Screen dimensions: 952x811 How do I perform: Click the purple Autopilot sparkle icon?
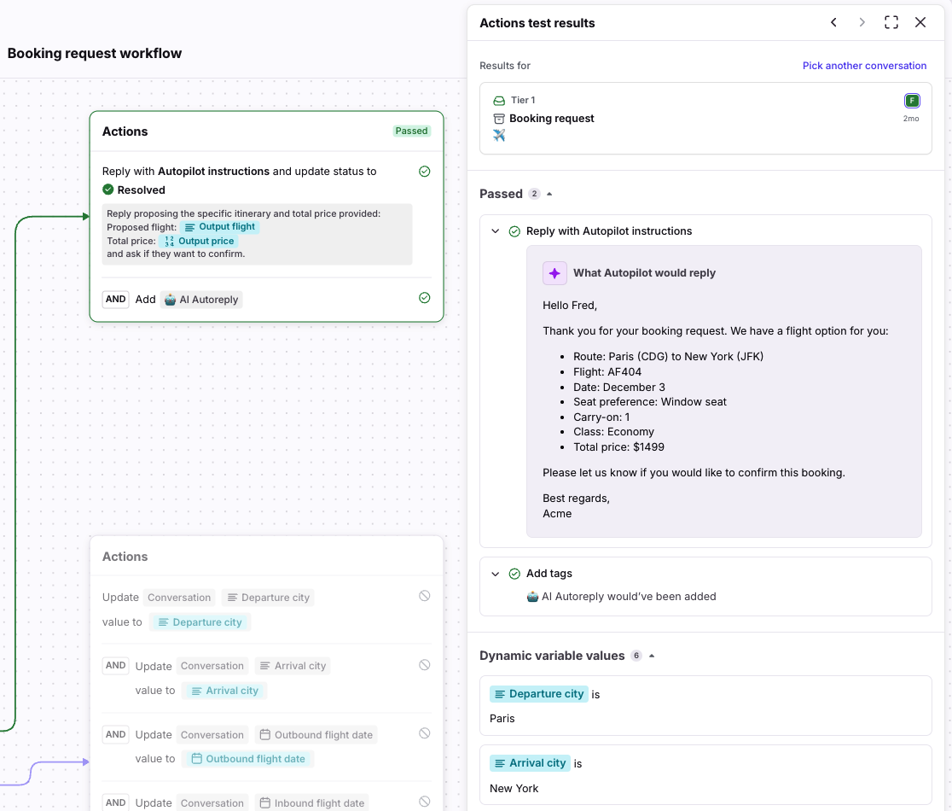pos(554,273)
